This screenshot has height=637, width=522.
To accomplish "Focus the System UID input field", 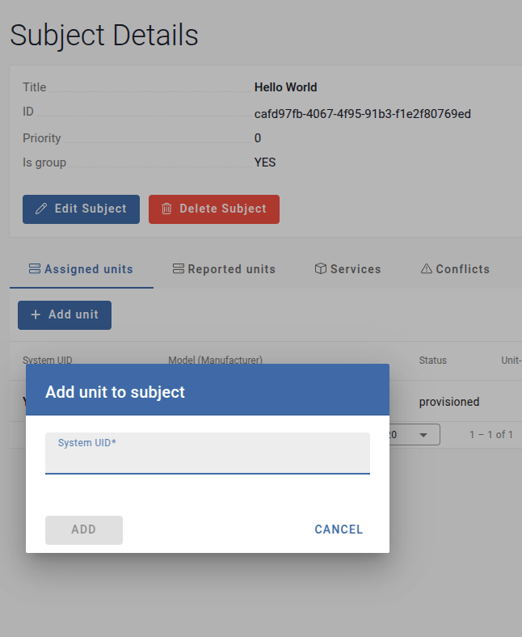I will (208, 459).
